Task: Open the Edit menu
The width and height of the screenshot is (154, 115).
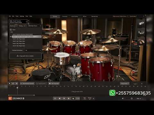Action: [13, 16]
